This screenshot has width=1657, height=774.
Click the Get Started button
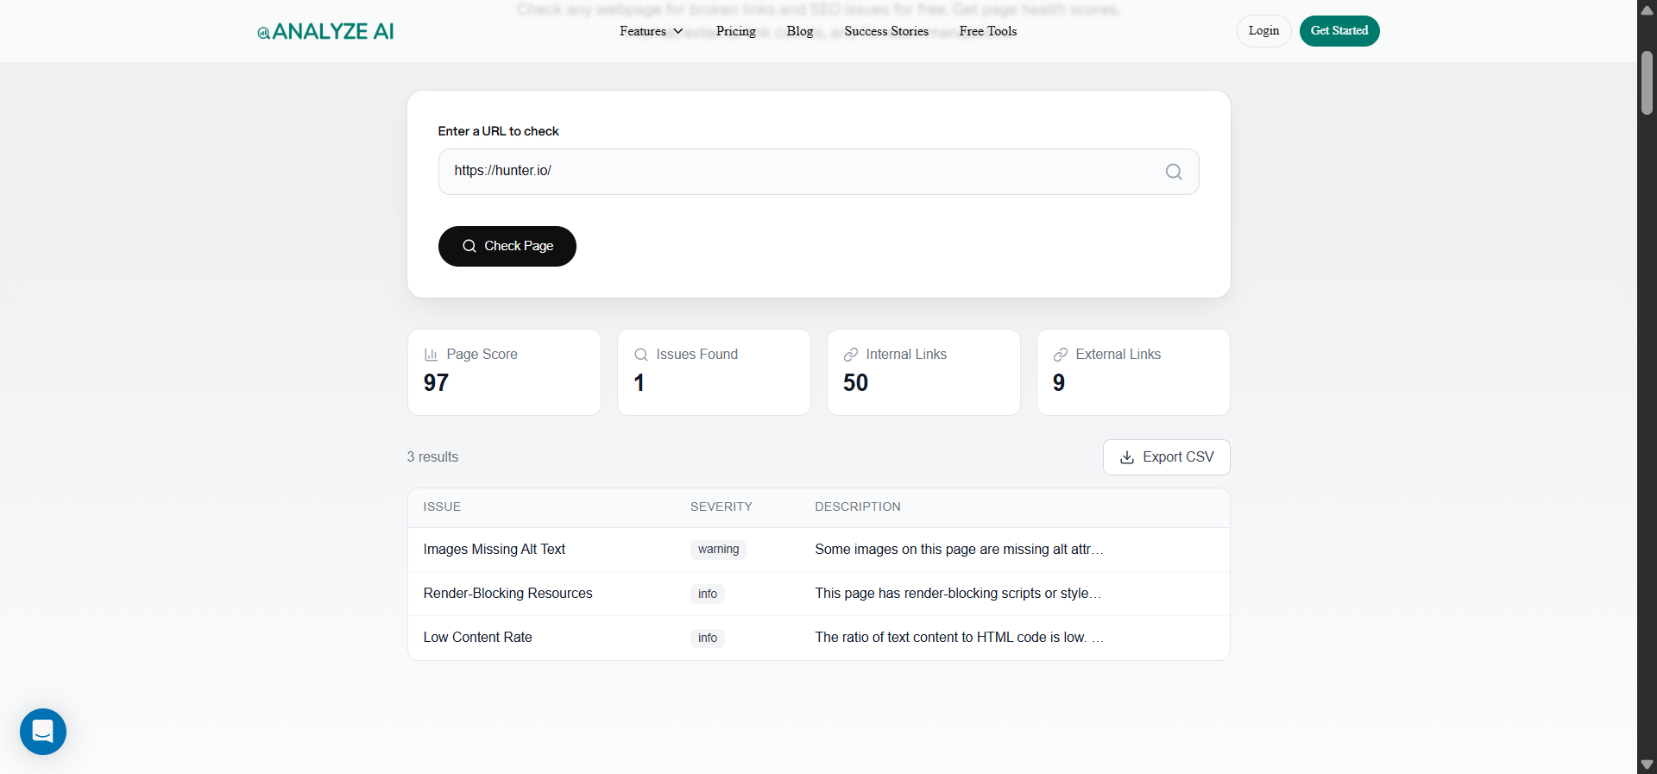tap(1339, 31)
